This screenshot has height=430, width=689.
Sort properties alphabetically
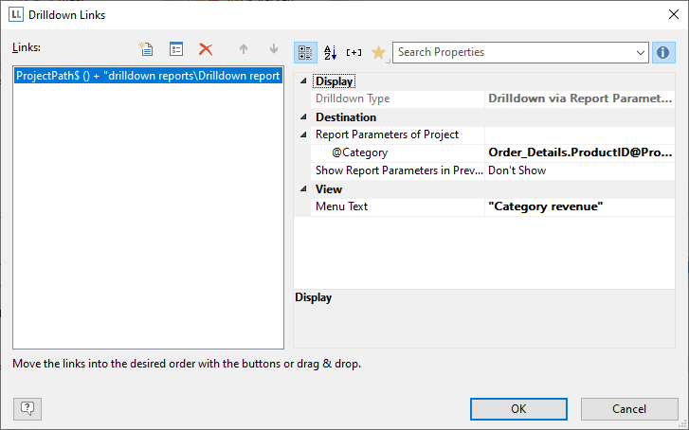[x=330, y=52]
